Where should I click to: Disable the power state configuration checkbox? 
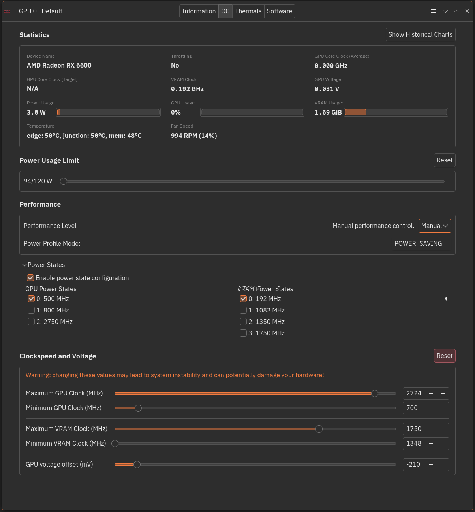point(30,278)
